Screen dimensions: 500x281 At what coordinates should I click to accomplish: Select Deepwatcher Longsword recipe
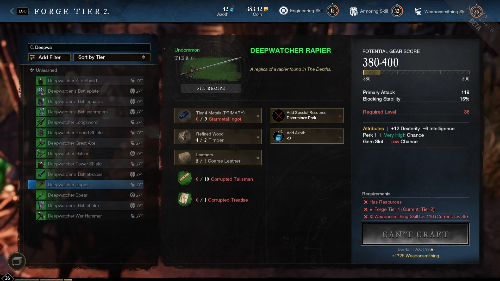click(x=90, y=122)
